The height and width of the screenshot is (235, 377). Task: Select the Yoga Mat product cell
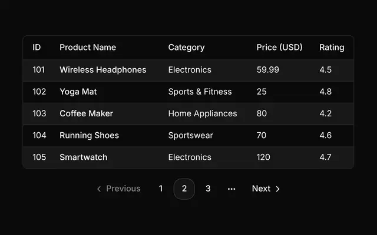pyautogui.click(x=78, y=92)
